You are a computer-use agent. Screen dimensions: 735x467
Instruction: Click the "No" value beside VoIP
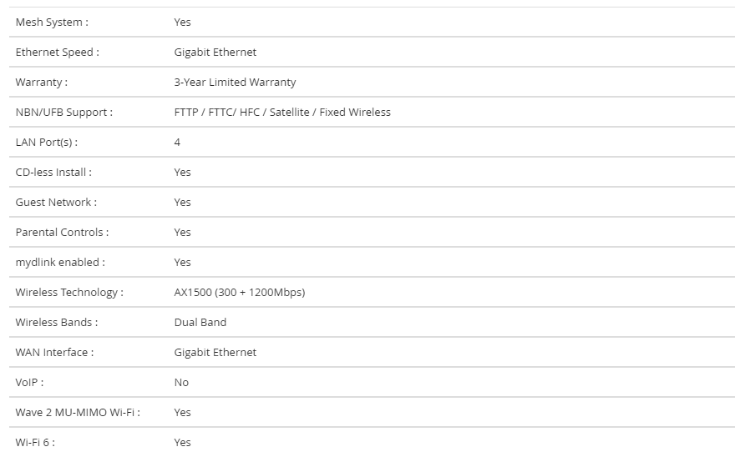coord(181,383)
